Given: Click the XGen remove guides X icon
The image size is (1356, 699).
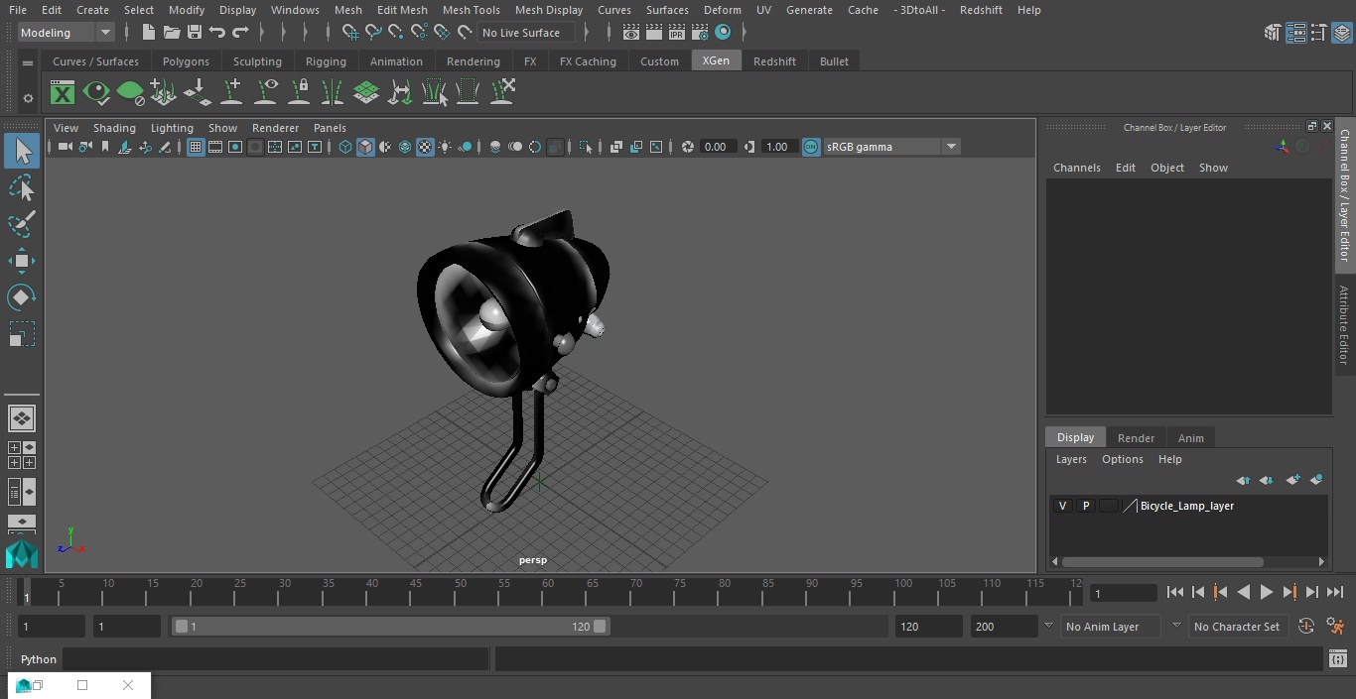Looking at the screenshot, I should pyautogui.click(x=502, y=92).
